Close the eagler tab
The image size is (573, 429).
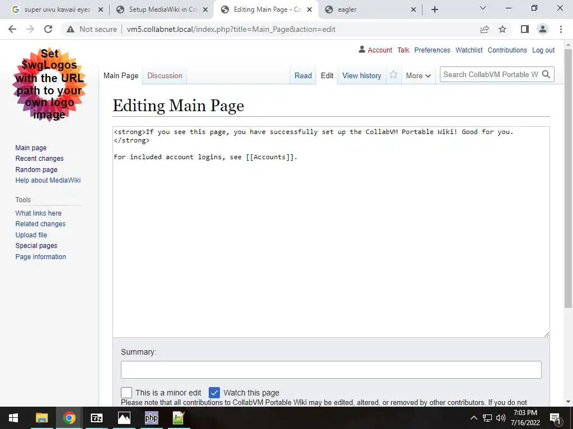pyautogui.click(x=414, y=9)
